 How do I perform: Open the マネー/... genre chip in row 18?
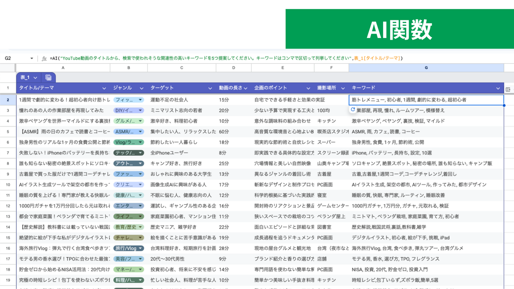[128, 270]
